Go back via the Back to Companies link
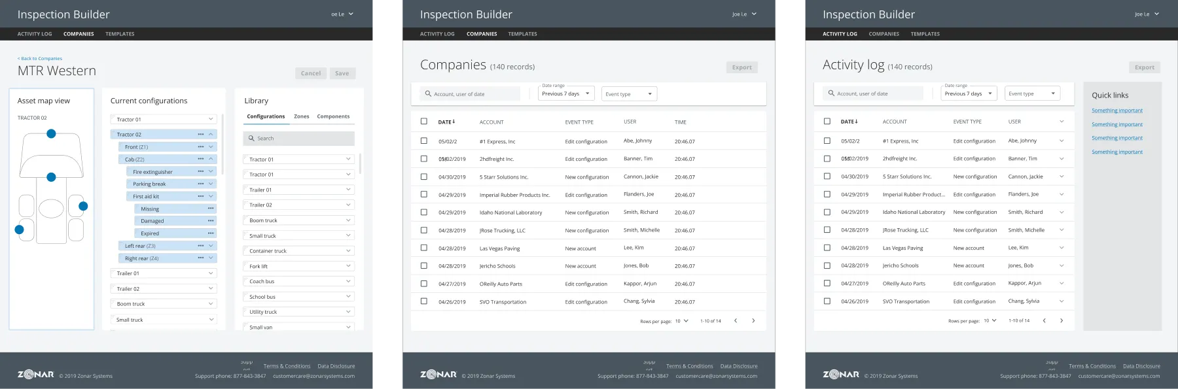This screenshot has height=389, width=1178. [40, 58]
